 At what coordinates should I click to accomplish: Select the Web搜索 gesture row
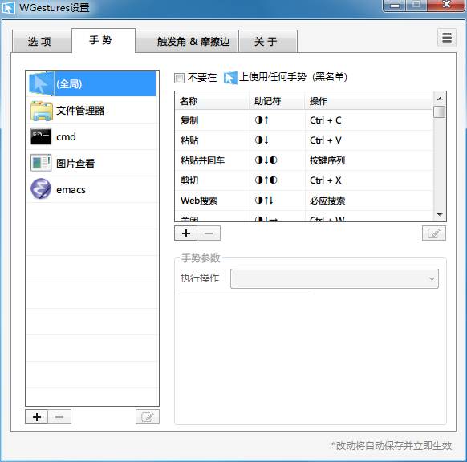304,201
